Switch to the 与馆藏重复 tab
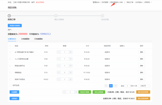The width and height of the screenshot is (162, 105). pyautogui.click(x=25, y=39)
